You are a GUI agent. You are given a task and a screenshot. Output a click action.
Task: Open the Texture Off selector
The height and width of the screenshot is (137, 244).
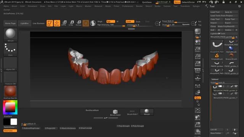pos(10,78)
